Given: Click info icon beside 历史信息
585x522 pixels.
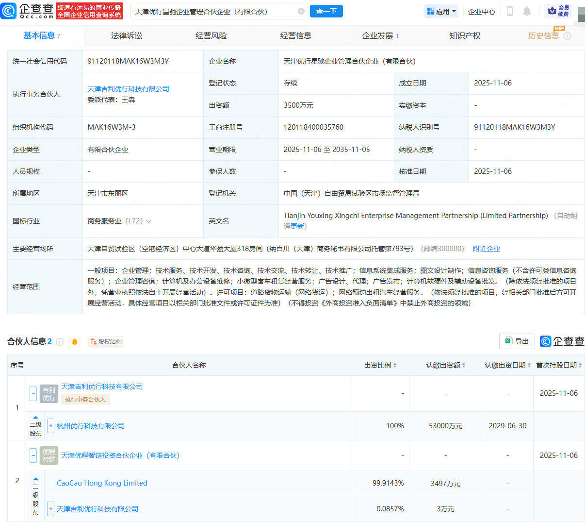Looking at the screenshot, I should tap(568, 36).
